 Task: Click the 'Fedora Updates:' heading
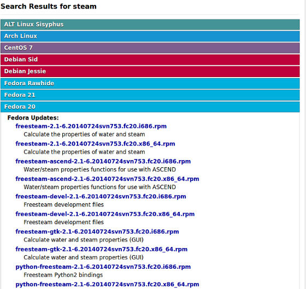[33, 118]
